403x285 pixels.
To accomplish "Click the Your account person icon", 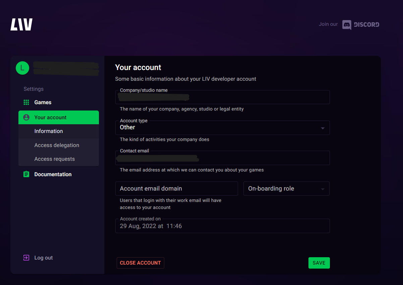I will click(x=26, y=118).
